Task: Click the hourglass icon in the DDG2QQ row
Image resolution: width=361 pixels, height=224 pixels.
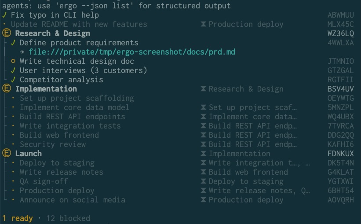Action: [203, 135]
